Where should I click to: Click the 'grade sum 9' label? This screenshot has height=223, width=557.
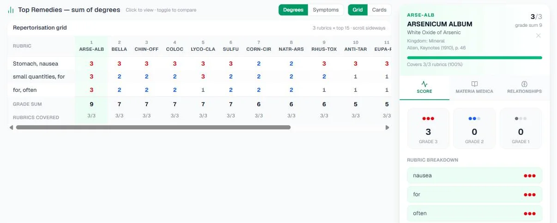528,26
